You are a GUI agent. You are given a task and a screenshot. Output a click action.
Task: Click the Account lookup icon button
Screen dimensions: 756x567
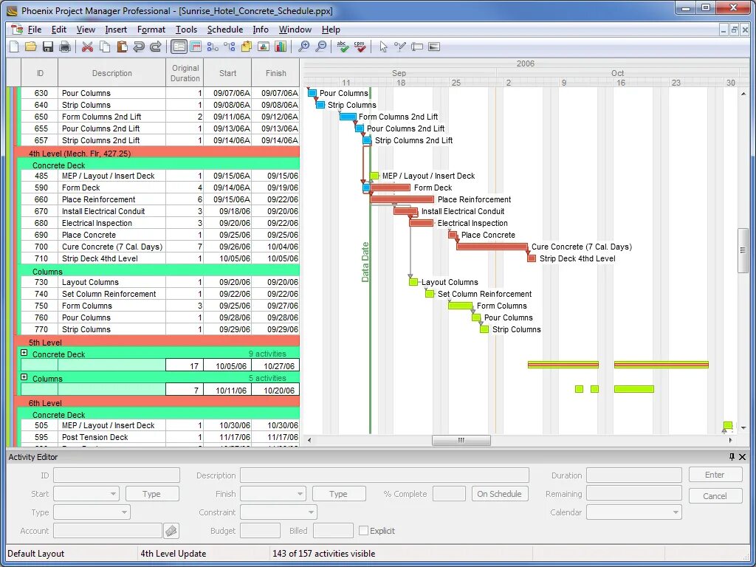pos(171,531)
